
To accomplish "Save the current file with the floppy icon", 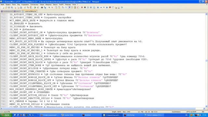I will click(9, 7).
